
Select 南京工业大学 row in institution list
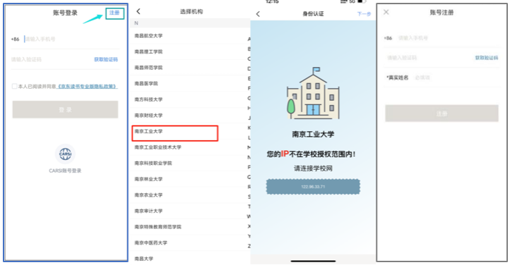[x=175, y=133]
